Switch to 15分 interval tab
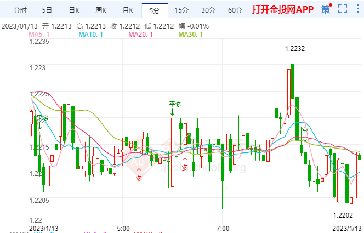The image size is (364, 233). [x=181, y=10]
